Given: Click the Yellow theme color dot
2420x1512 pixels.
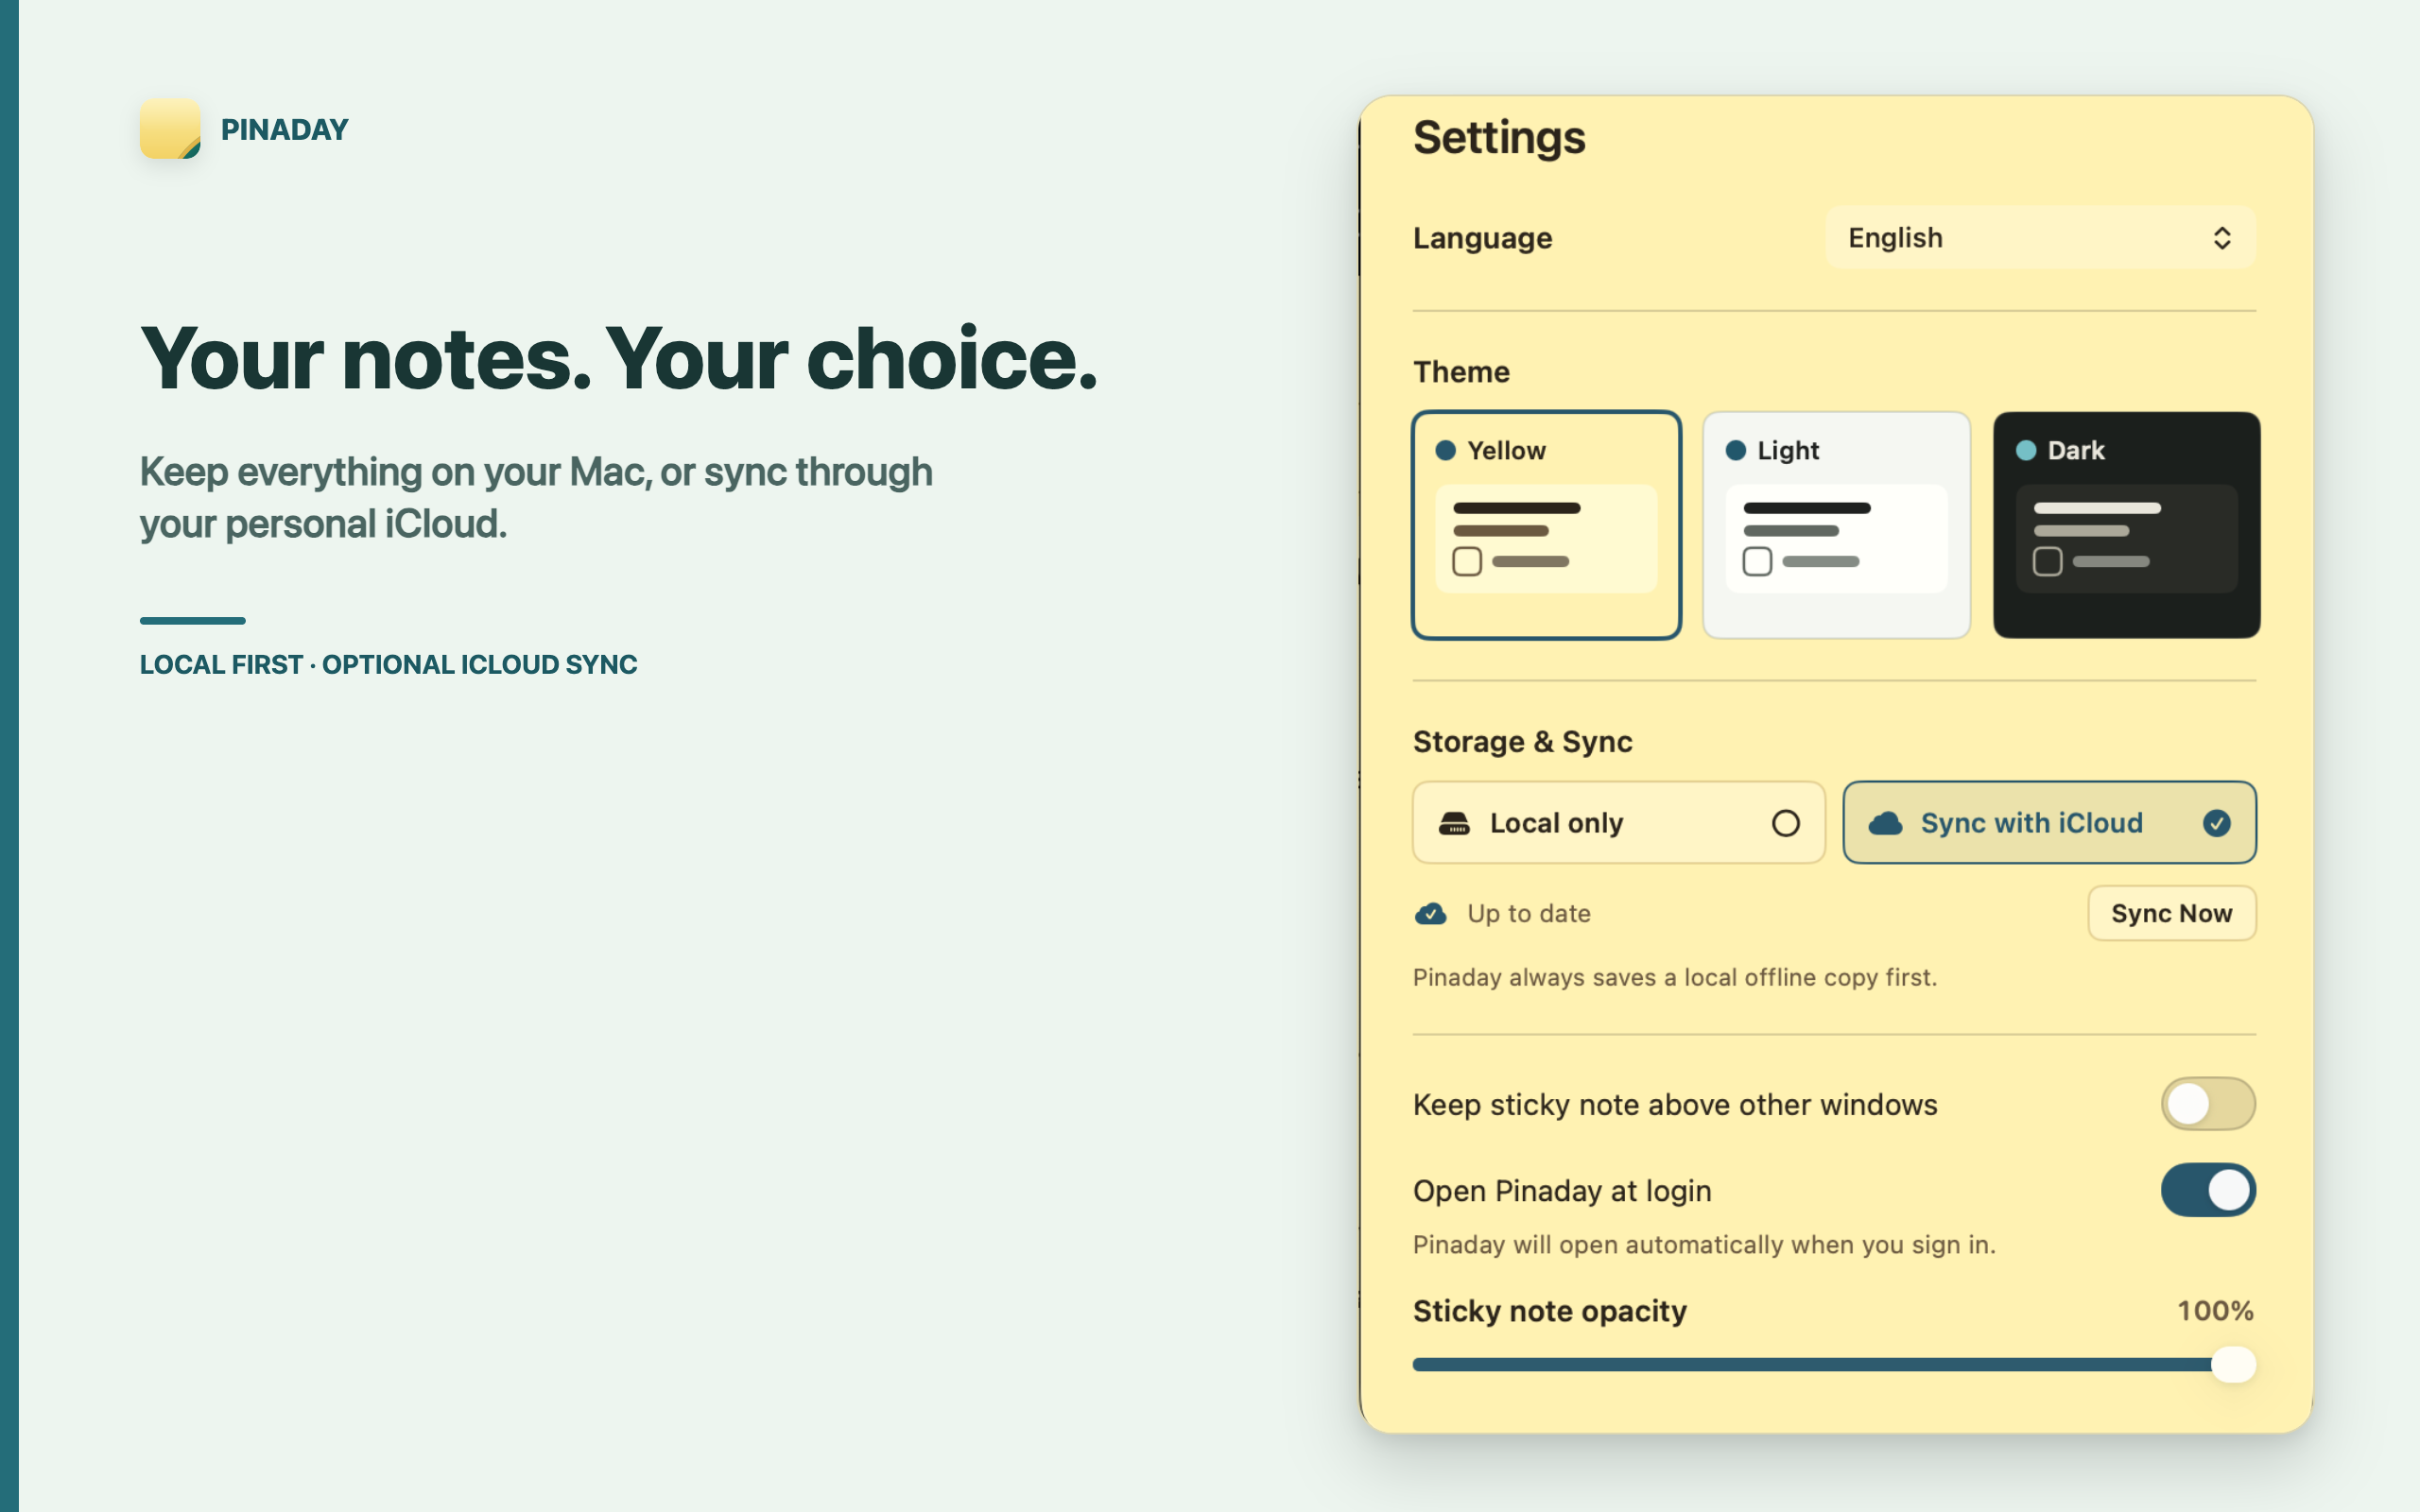Looking at the screenshot, I should pos(1445,450).
